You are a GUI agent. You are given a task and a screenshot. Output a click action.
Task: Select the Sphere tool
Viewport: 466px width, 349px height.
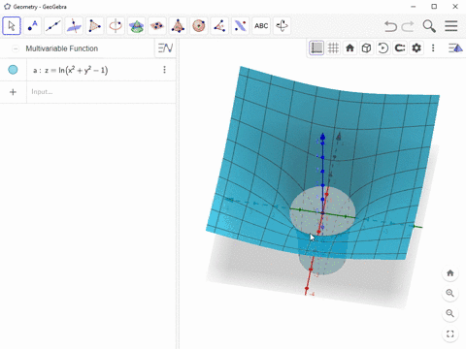(199, 26)
